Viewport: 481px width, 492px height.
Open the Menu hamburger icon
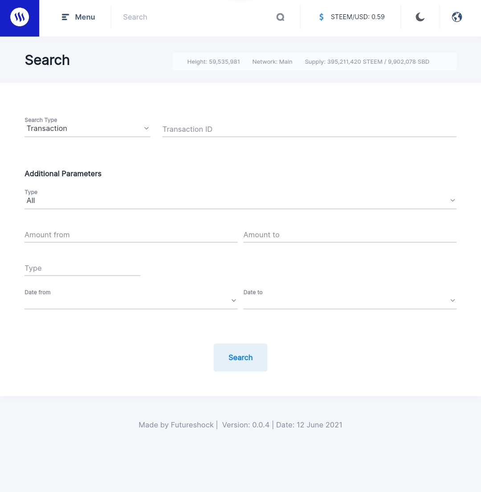tap(65, 17)
